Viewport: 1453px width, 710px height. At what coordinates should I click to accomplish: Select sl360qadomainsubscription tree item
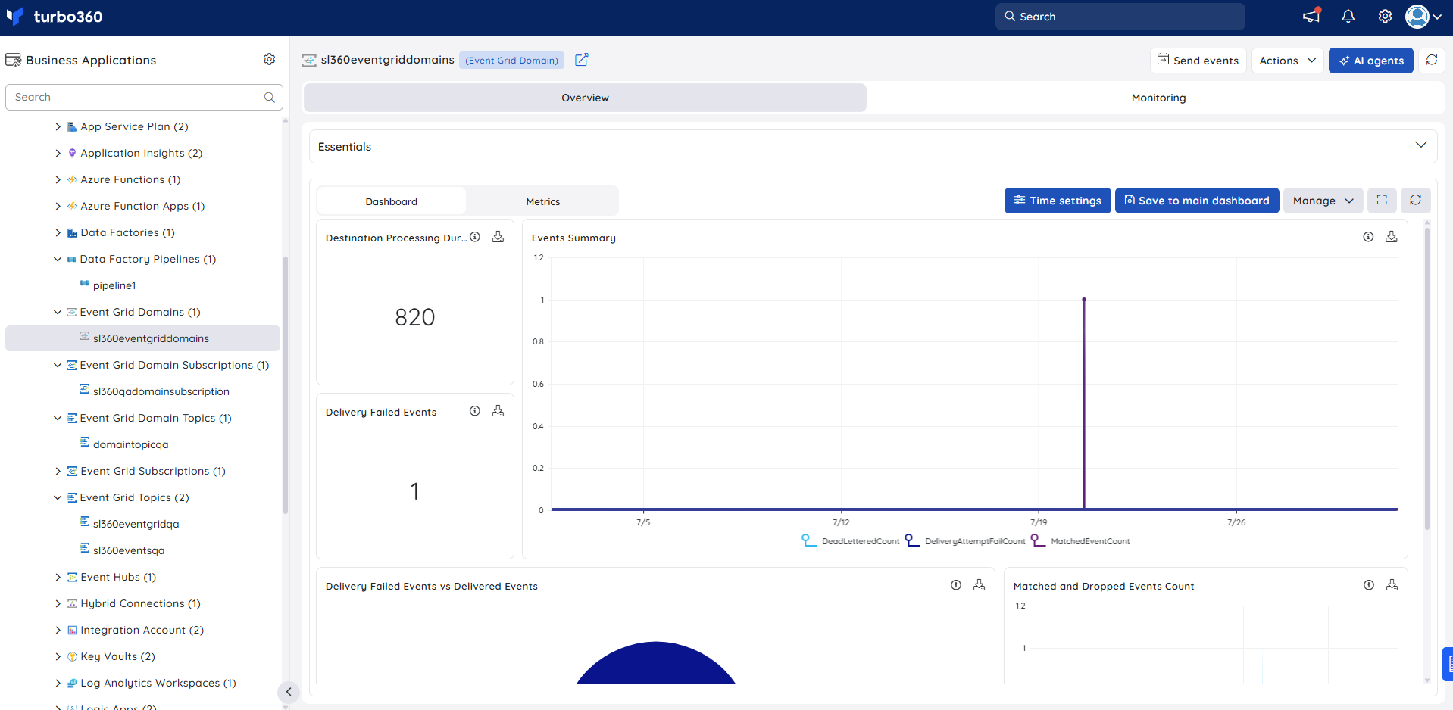pos(161,391)
